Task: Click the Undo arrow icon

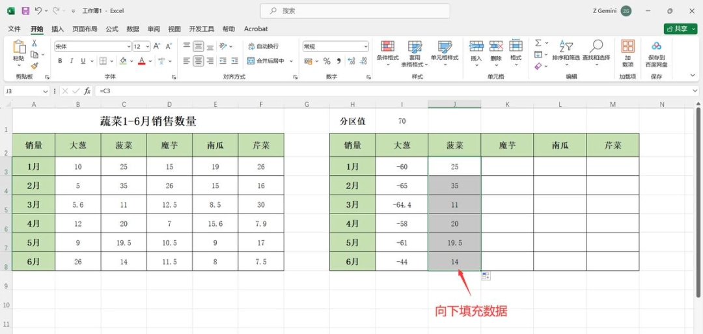Action: pyautogui.click(x=38, y=10)
